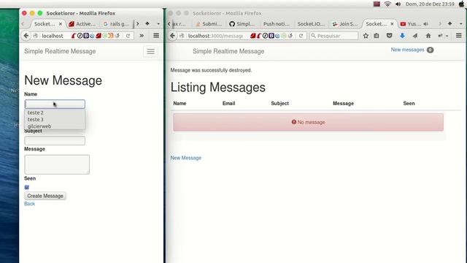Image resolution: width=467 pixels, height=263 pixels.
Task: List all tabs in left Firefox window
Action: pyautogui.click(x=158, y=24)
